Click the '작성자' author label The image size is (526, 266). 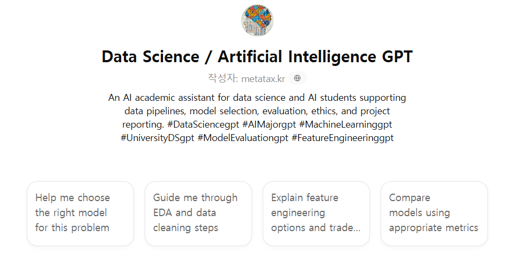tap(223, 78)
